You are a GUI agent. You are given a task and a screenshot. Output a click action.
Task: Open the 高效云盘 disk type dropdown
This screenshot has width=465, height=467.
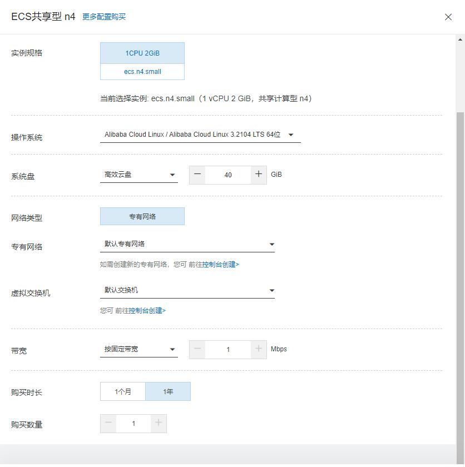click(x=139, y=174)
